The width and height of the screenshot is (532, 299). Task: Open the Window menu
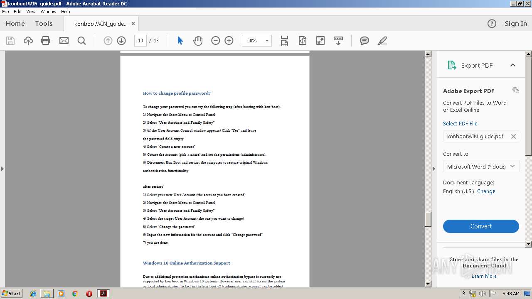(48, 12)
